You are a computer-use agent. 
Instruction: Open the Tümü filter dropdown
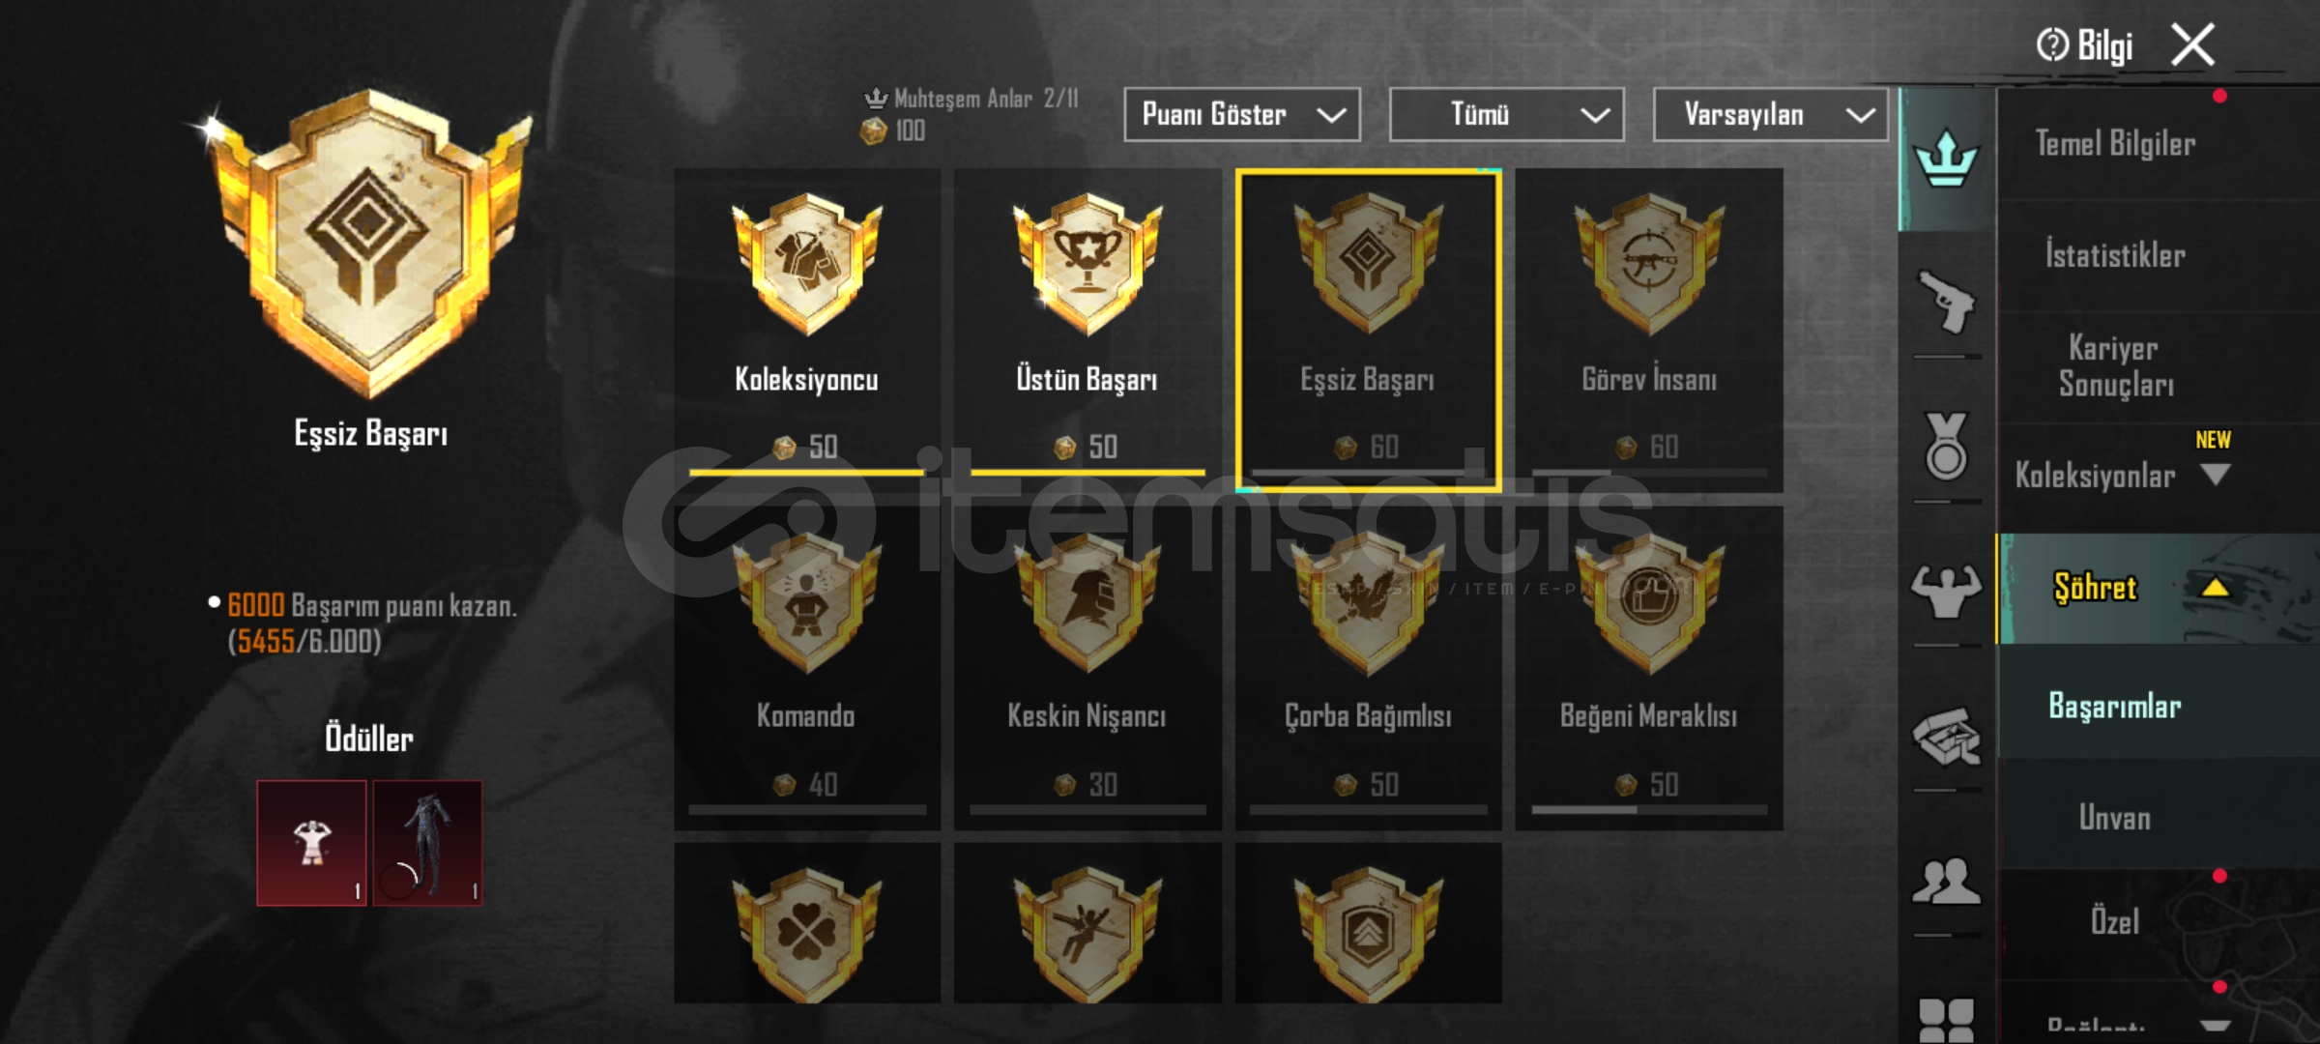pyautogui.click(x=1506, y=115)
